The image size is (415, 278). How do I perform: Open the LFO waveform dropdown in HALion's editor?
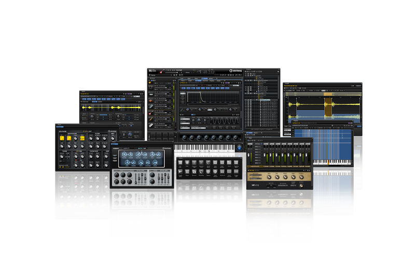coord(185,119)
